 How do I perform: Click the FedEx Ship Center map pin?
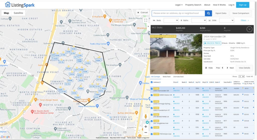[x=108, y=43]
